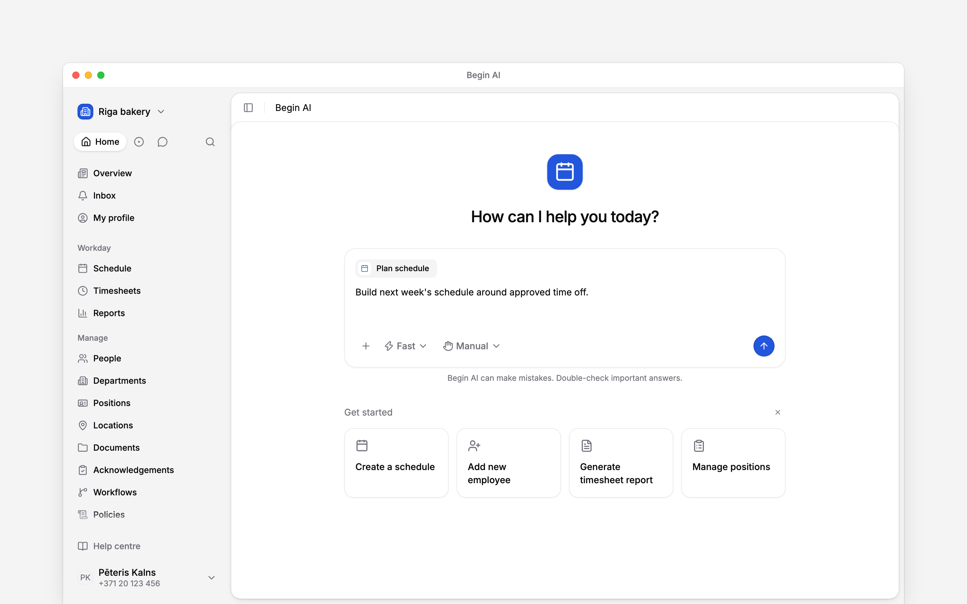Screen dimensions: 967x604
Task: Open Riga bakery workspace dropdown
Action: pos(121,112)
